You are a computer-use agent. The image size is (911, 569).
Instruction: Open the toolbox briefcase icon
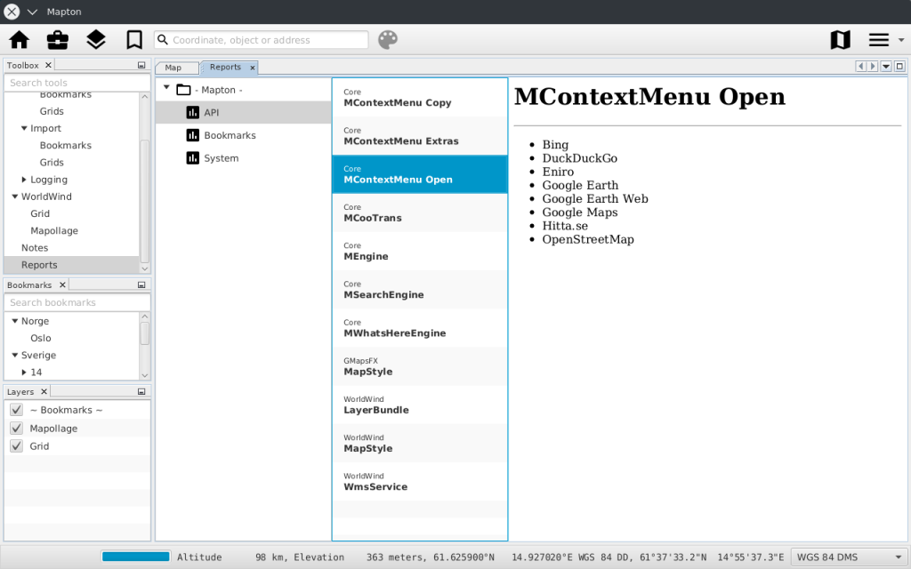point(58,40)
